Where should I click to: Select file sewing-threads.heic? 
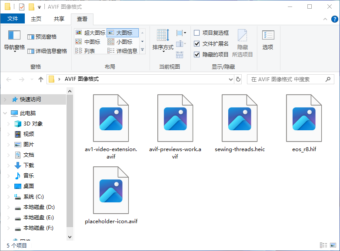tap(240, 123)
